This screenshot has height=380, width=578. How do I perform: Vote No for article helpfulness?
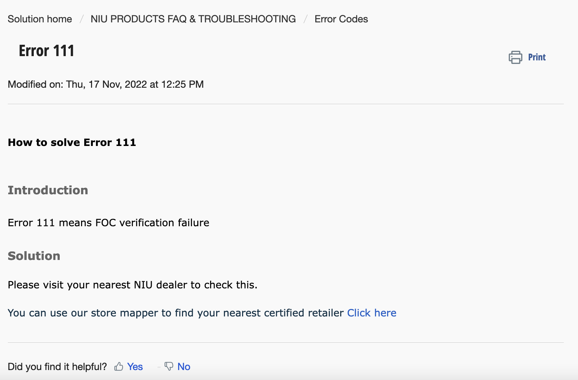coord(183,367)
